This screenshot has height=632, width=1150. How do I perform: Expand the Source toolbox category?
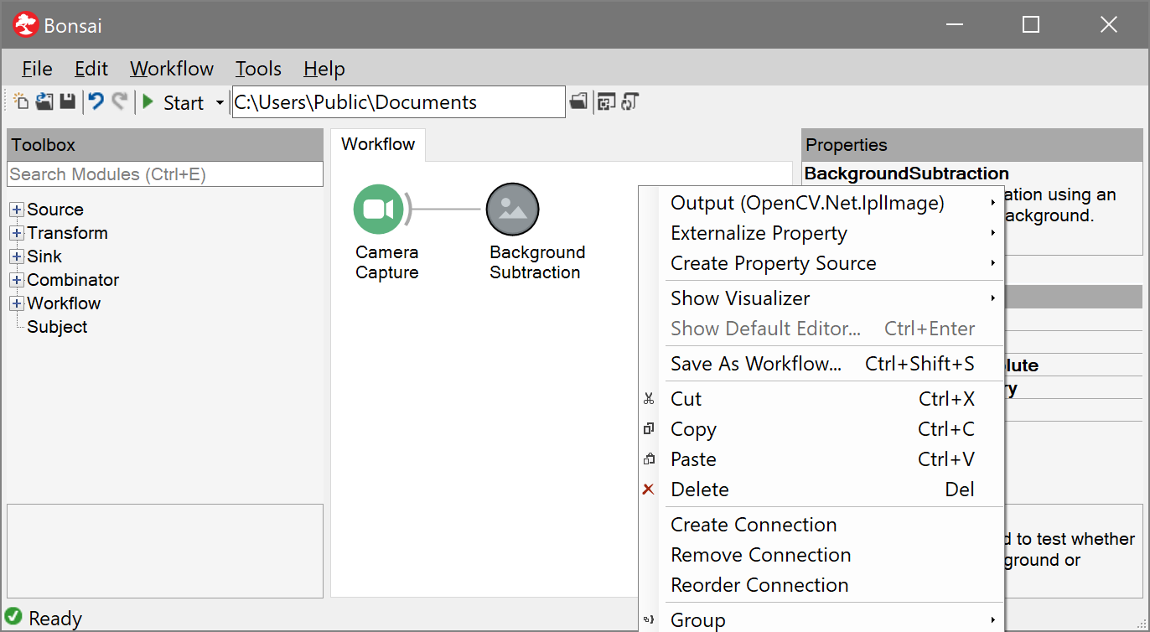[x=17, y=210]
